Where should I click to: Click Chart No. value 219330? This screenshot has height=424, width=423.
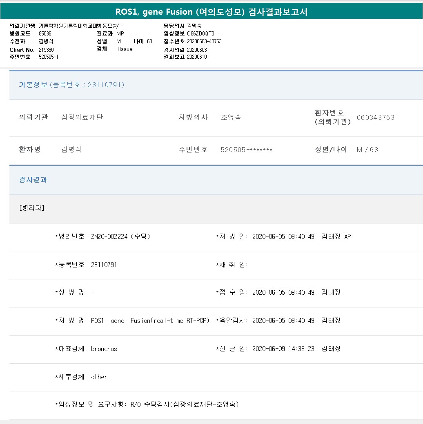pos(46,50)
